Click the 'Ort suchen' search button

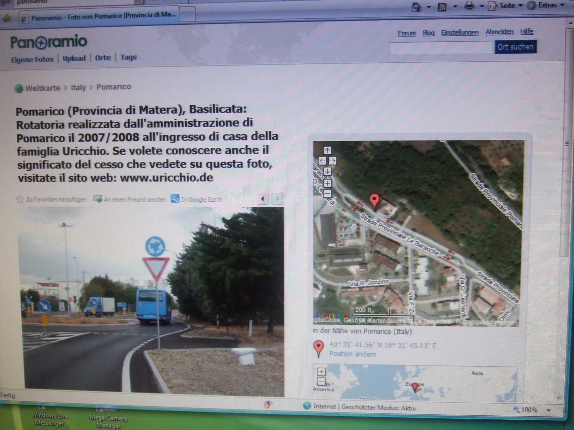515,47
